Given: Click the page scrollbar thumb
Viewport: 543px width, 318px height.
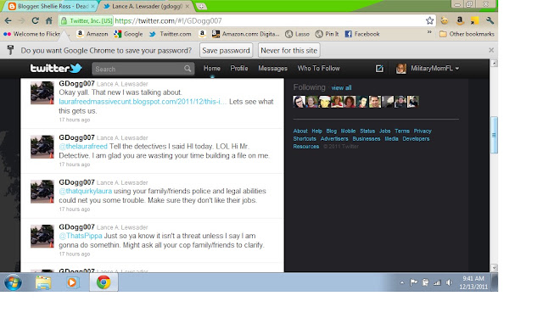Looking at the screenshot, I should 494,135.
